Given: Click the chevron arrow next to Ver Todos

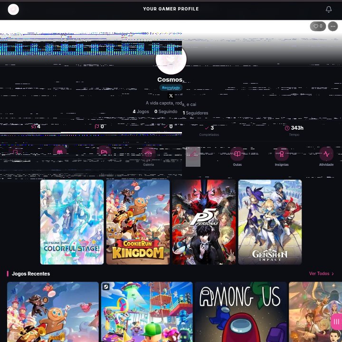Looking at the screenshot, I should (332, 274).
